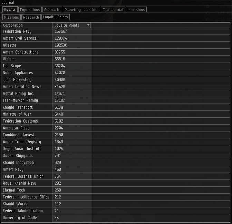Open the Agents tab
Viewport: 232px width, 224px height.
(x=10, y=9)
